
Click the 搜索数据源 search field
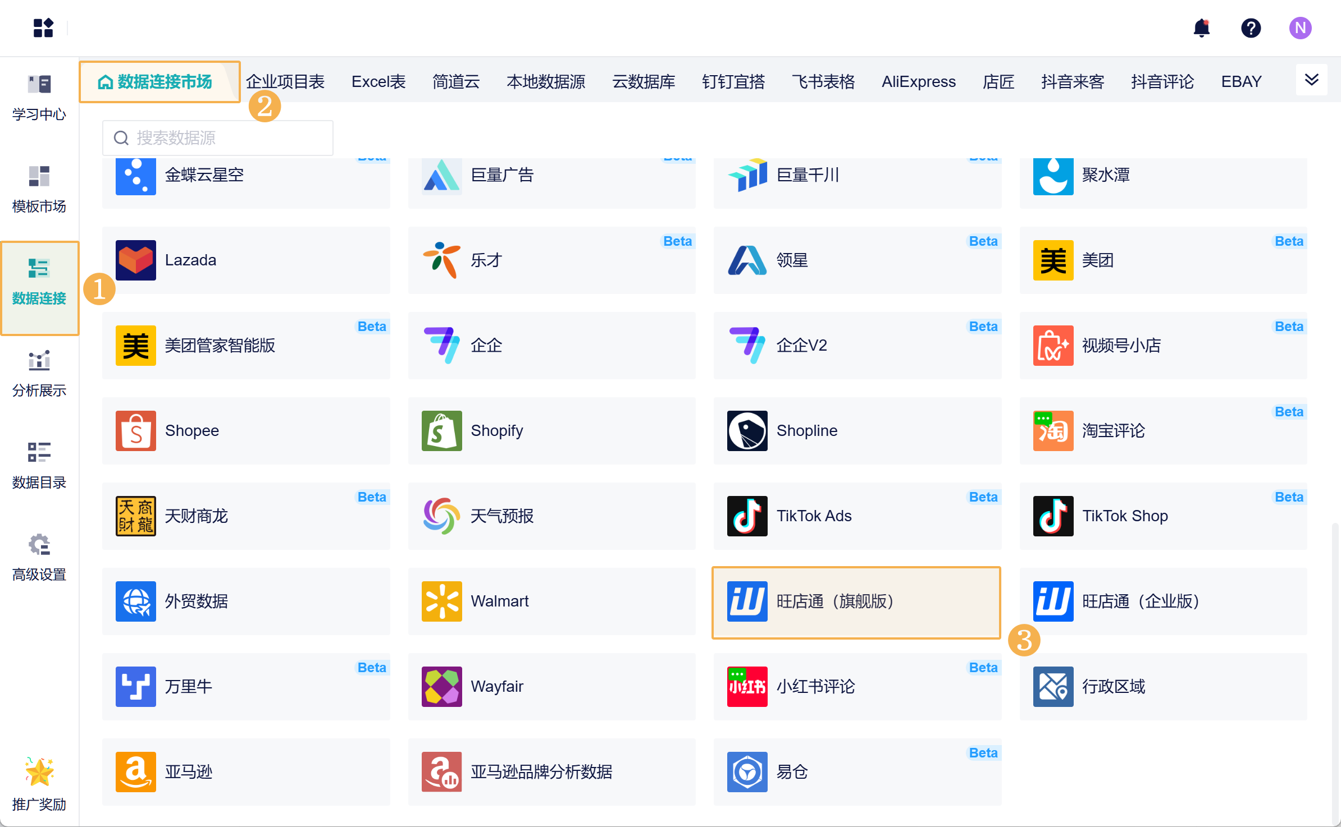pos(218,138)
